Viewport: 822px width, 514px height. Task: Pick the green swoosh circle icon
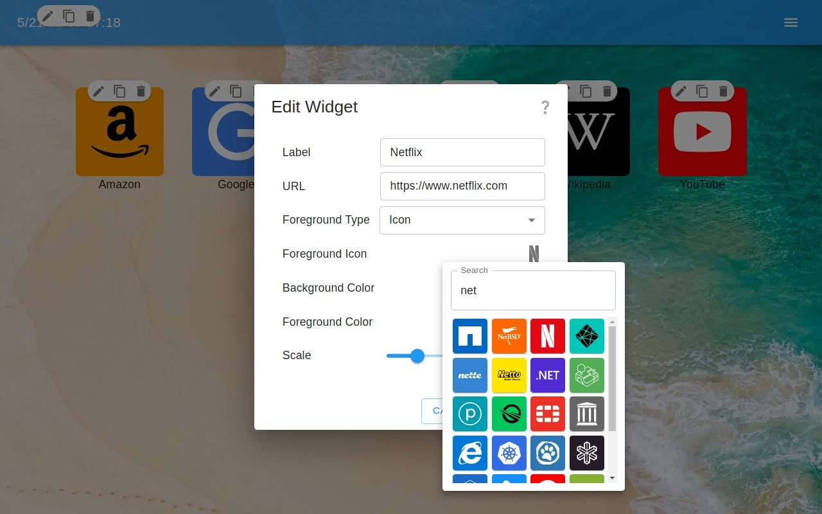509,414
